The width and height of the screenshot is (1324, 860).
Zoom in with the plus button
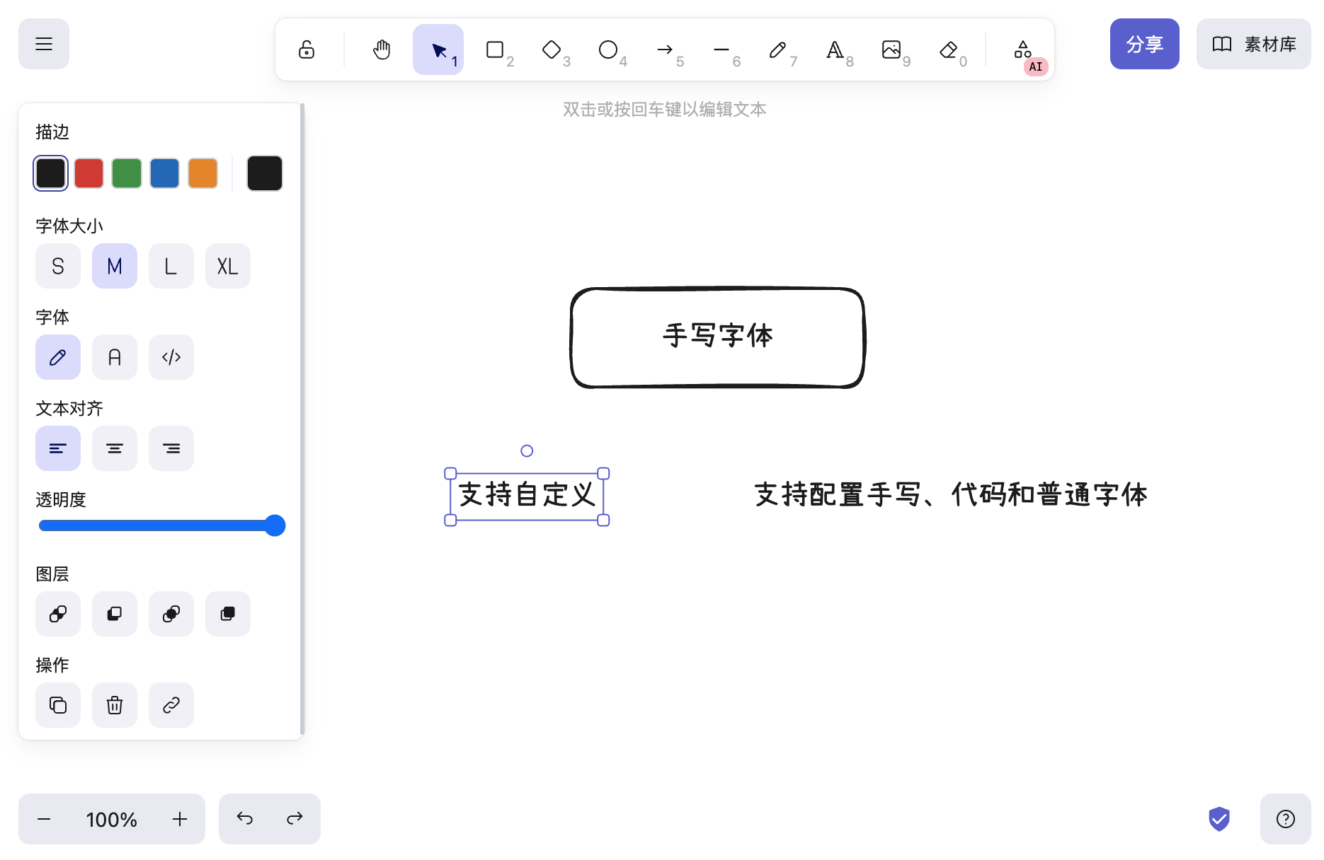point(180,819)
